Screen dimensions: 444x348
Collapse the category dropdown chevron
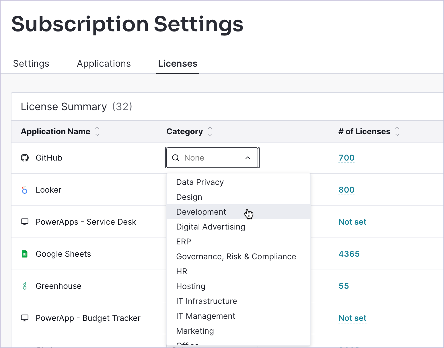coord(248,158)
